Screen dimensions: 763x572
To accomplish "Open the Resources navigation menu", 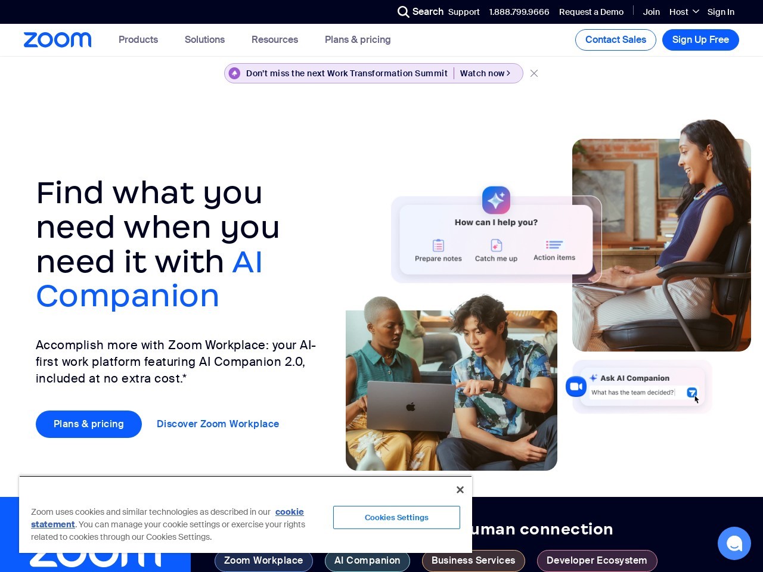I will (275, 40).
